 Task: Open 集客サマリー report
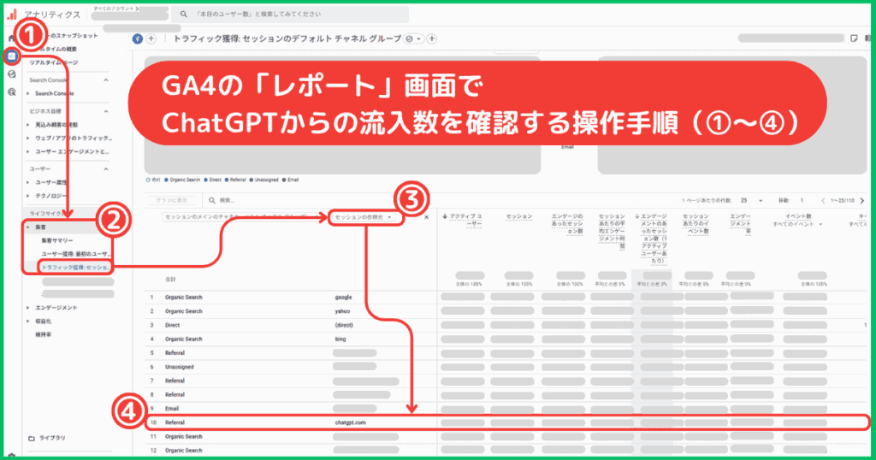57,240
